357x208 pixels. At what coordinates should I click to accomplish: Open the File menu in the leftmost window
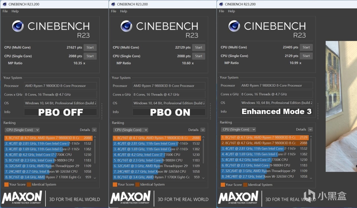coord(5,11)
